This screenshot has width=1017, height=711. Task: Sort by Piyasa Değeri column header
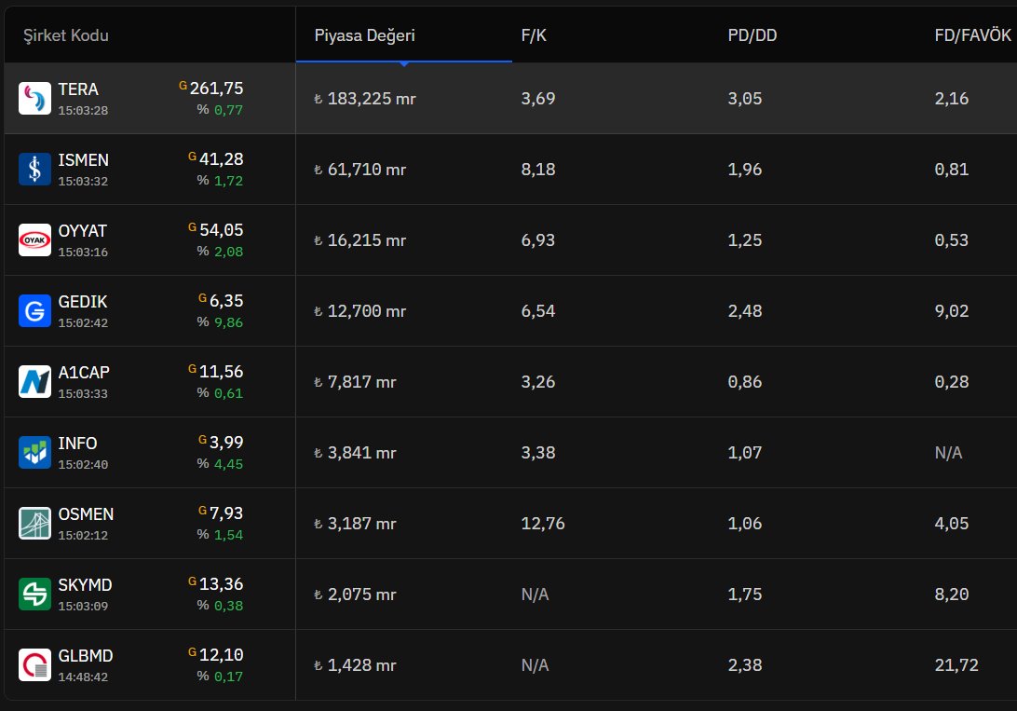pyautogui.click(x=364, y=35)
